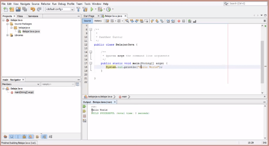The image size is (269, 146).
Task: Open the default config dropdown
Action: coord(59,9)
